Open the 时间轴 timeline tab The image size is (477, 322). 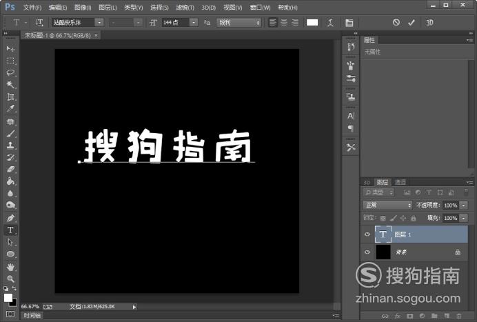(32, 316)
